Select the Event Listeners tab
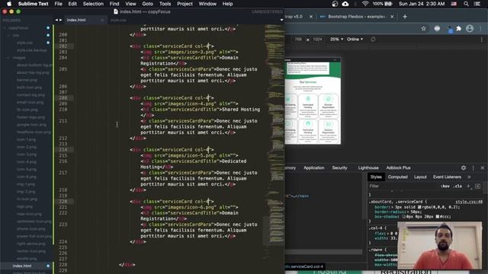 pyautogui.click(x=447, y=177)
